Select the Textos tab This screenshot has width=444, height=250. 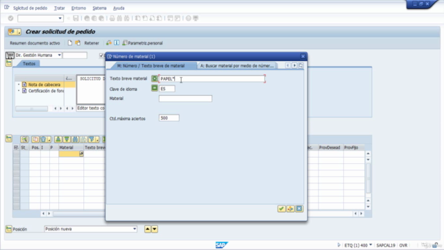coord(29,64)
